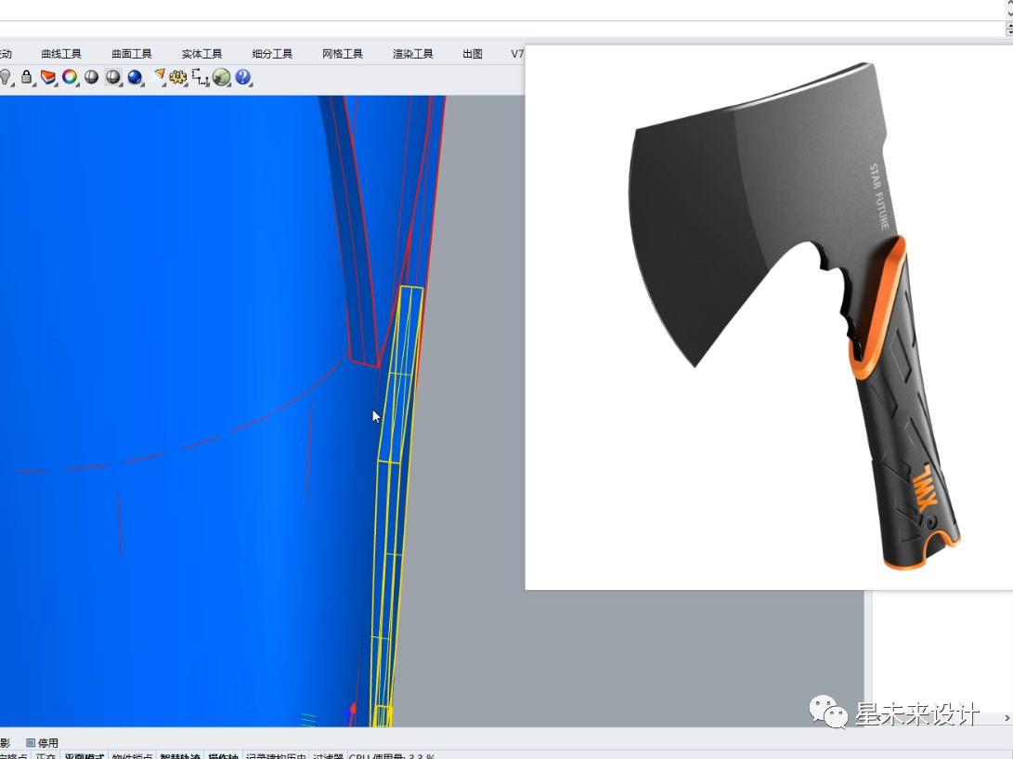Toggle 物件锁点 (Osnap) in the status bar

point(133,755)
